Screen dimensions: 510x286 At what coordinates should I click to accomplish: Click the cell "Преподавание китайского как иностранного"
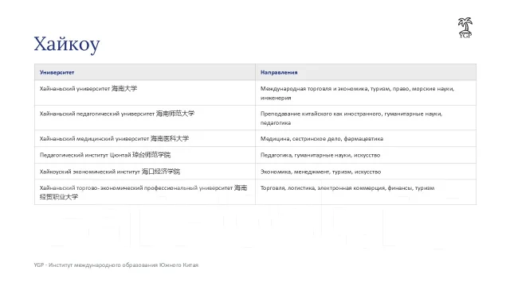[x=366, y=118]
